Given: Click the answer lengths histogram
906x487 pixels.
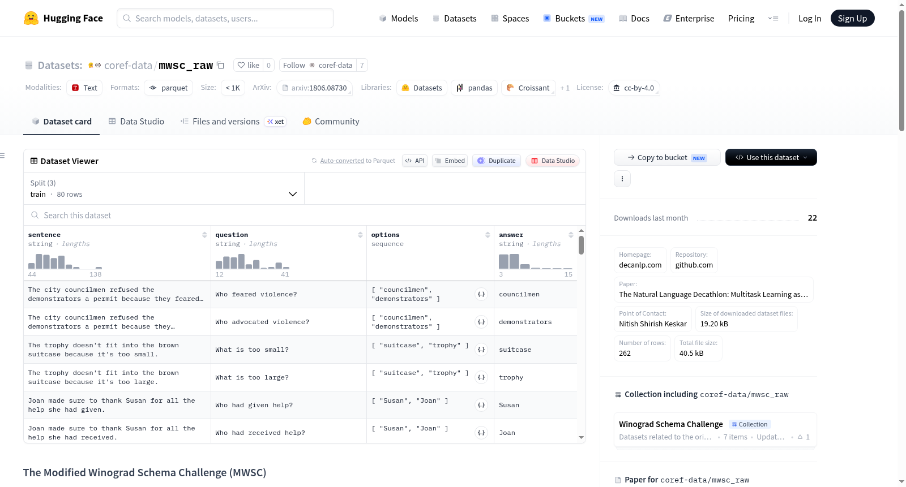Looking at the screenshot, I should [536, 261].
